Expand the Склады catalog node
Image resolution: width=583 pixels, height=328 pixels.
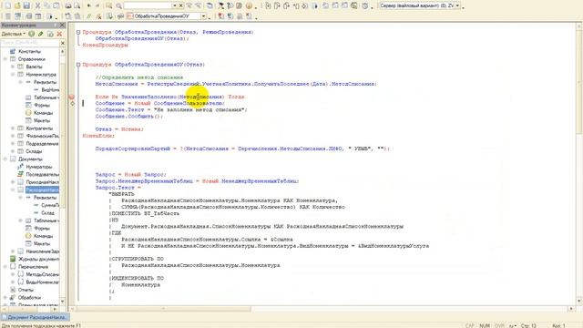(x=13, y=151)
